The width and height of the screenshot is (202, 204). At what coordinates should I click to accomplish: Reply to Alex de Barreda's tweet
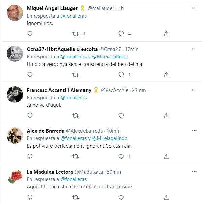(30, 156)
